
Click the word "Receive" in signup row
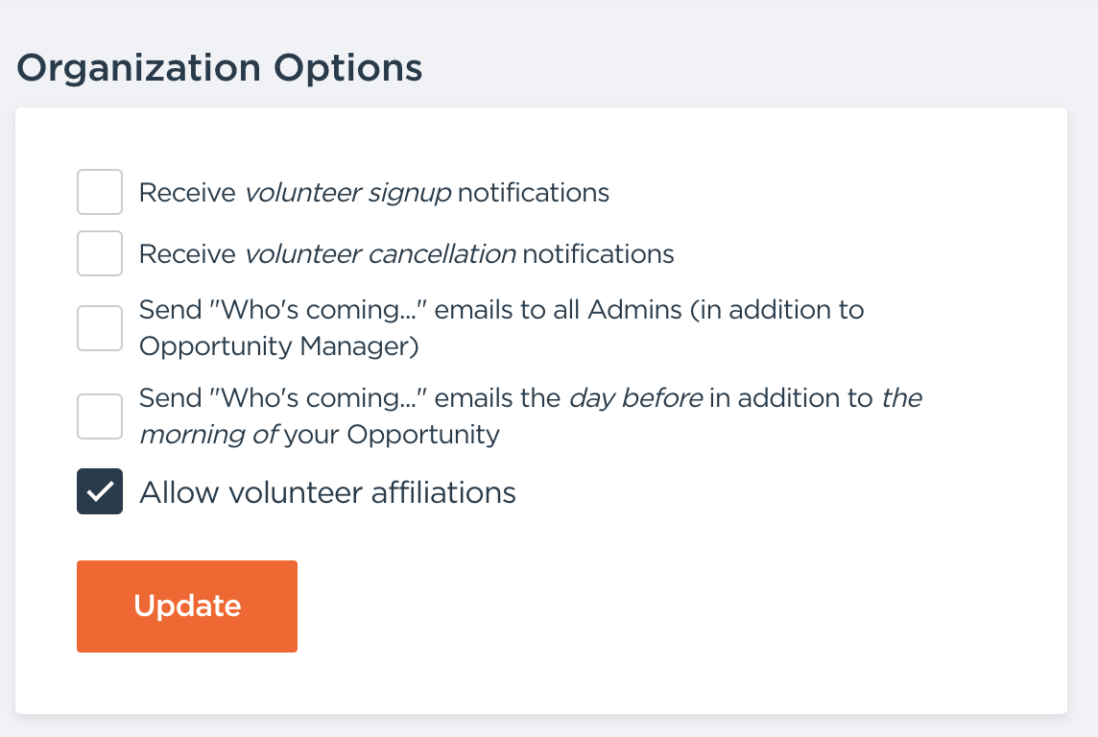point(187,193)
